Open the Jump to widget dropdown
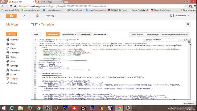Image resolution: width=197 pixels, height=111 pixels. (x=69, y=35)
